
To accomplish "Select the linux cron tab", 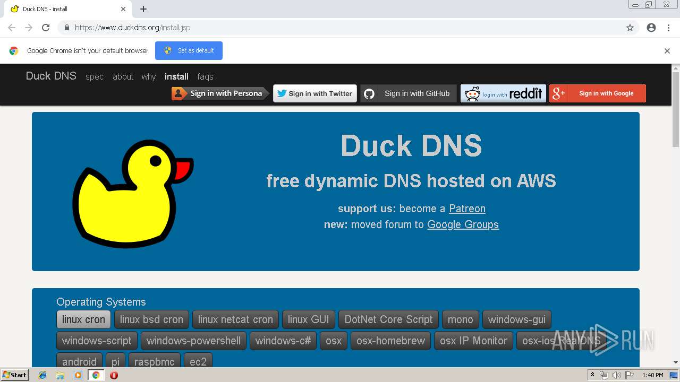I will 83,319.
